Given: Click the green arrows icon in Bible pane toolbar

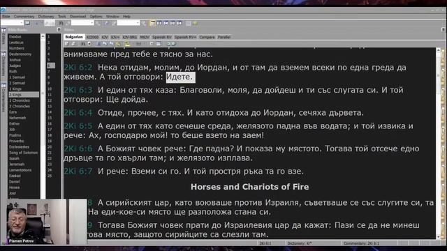Looking at the screenshot, I should click(171, 44).
